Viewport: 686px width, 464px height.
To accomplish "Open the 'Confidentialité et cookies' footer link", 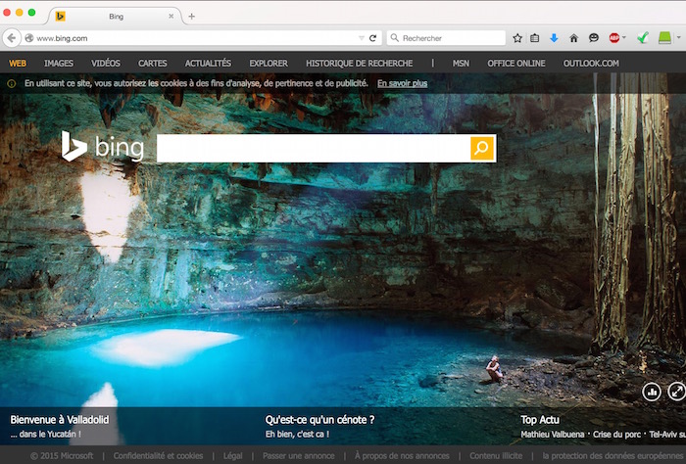I will pyautogui.click(x=158, y=456).
